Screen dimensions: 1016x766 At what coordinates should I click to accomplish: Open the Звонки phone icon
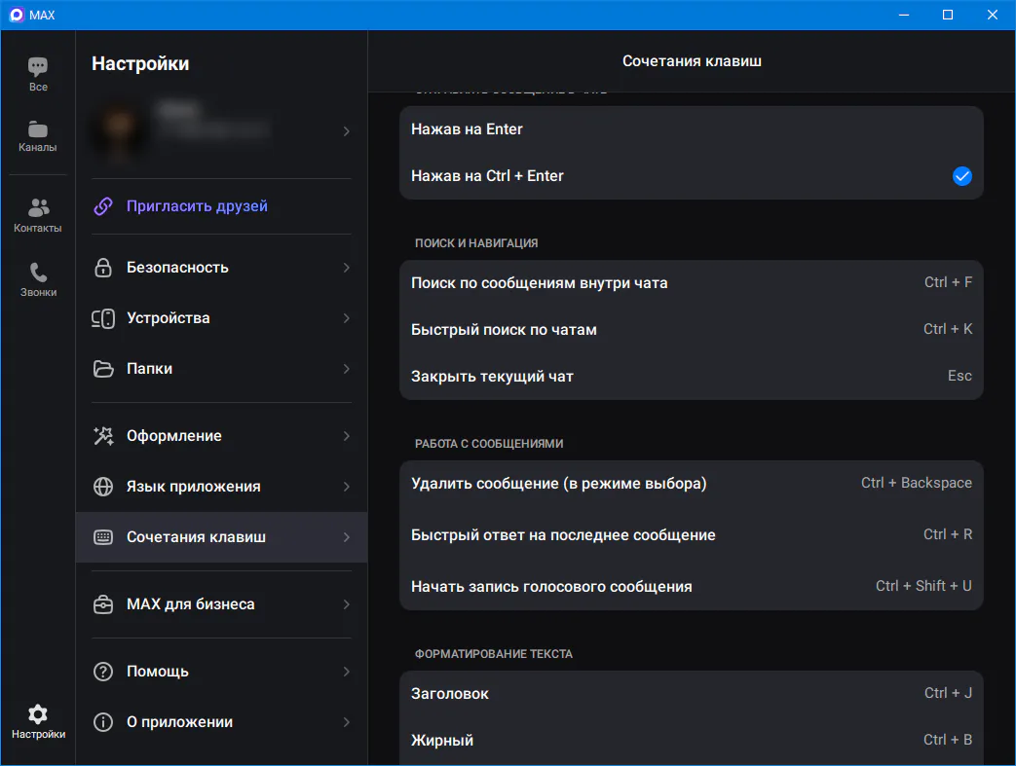click(x=38, y=273)
